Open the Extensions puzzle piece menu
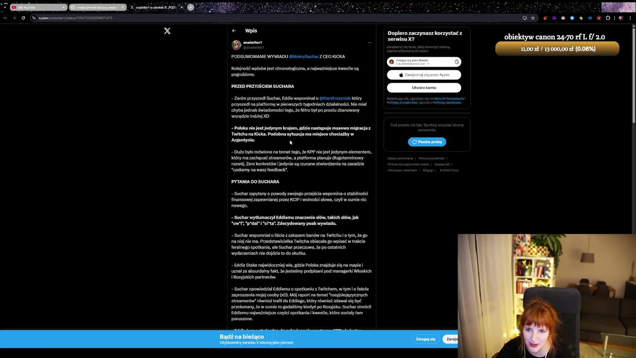636x358 pixels. click(x=608, y=18)
